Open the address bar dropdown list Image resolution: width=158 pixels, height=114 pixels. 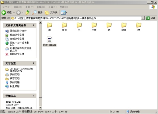click(x=143, y=18)
